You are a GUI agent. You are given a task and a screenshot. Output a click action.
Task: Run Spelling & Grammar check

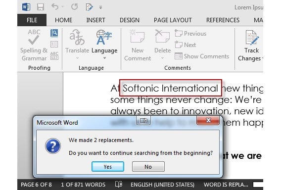(x=34, y=46)
